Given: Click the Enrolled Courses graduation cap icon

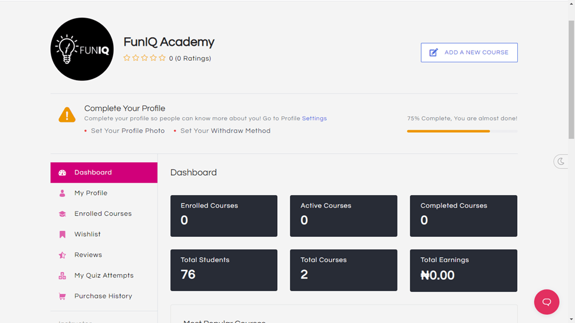Looking at the screenshot, I should 63,214.
